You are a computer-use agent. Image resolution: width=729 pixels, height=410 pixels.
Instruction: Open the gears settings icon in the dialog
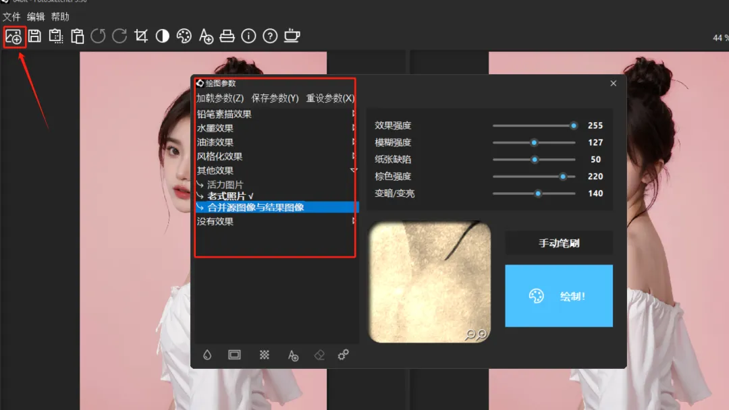344,355
